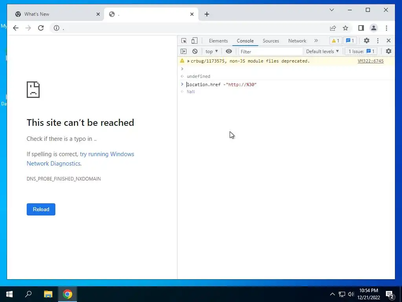Open the taskbar clock and date
This screenshot has height=302, width=402.
368,294
